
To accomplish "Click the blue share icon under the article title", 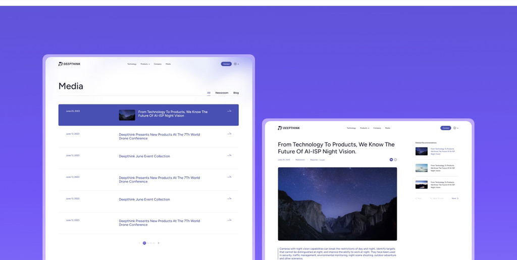I will pos(391,160).
